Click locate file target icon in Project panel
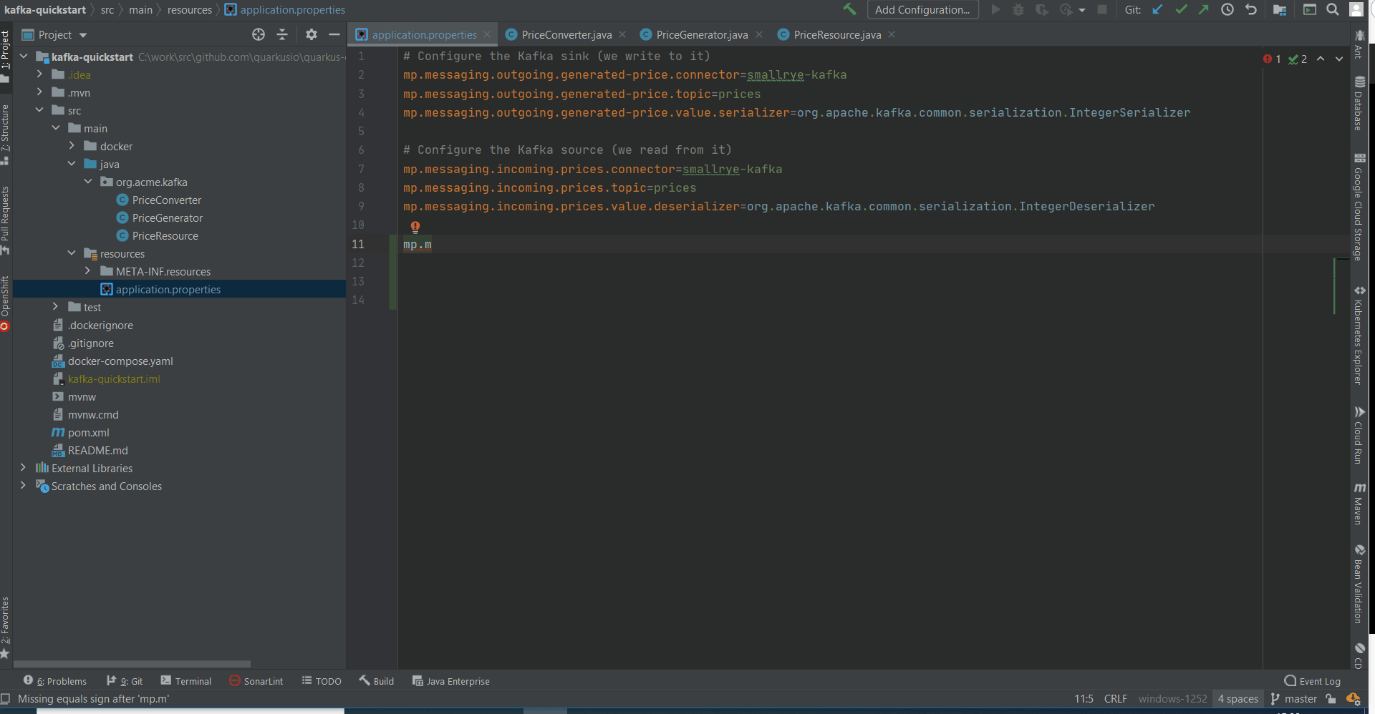Screen dimensions: 1375x714 click(x=259, y=34)
